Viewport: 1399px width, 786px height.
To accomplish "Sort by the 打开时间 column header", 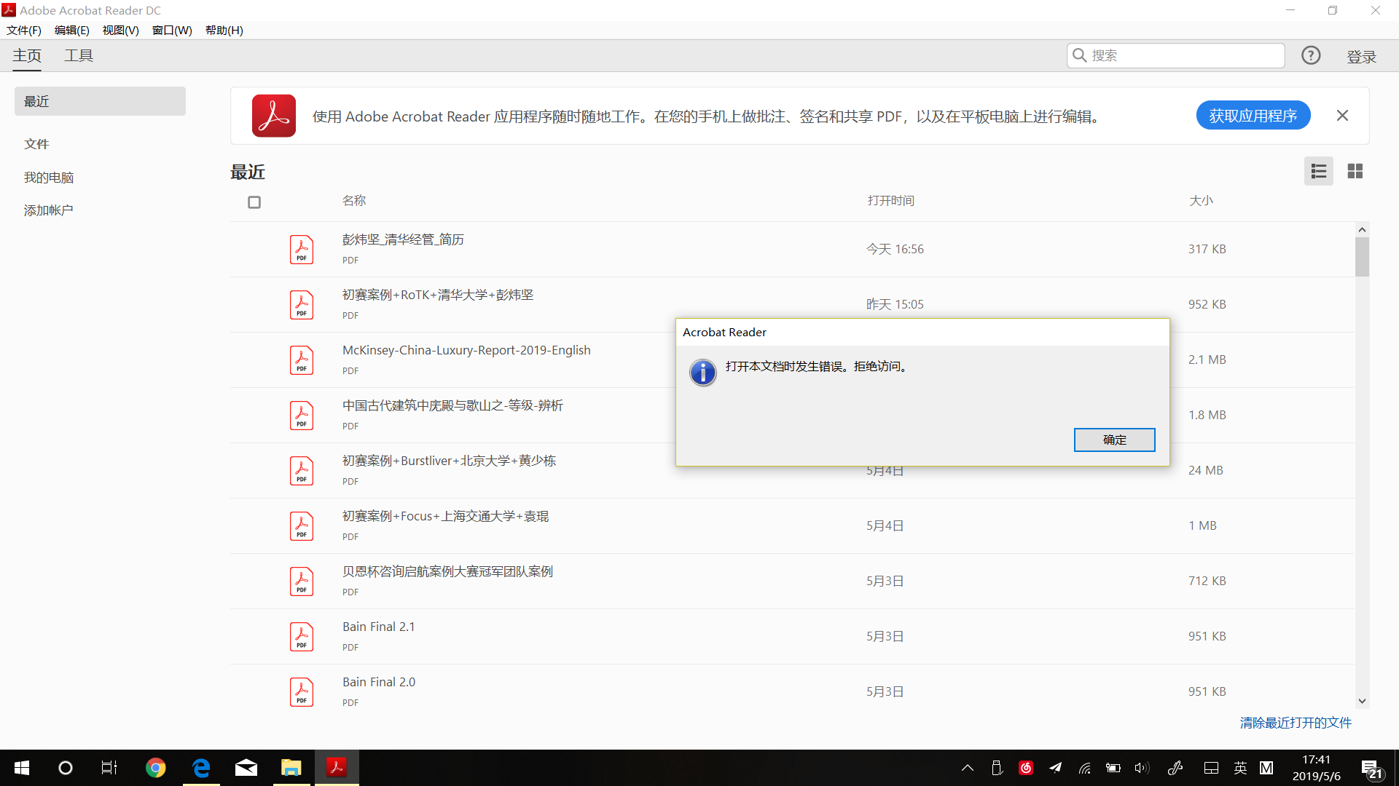I will point(890,200).
